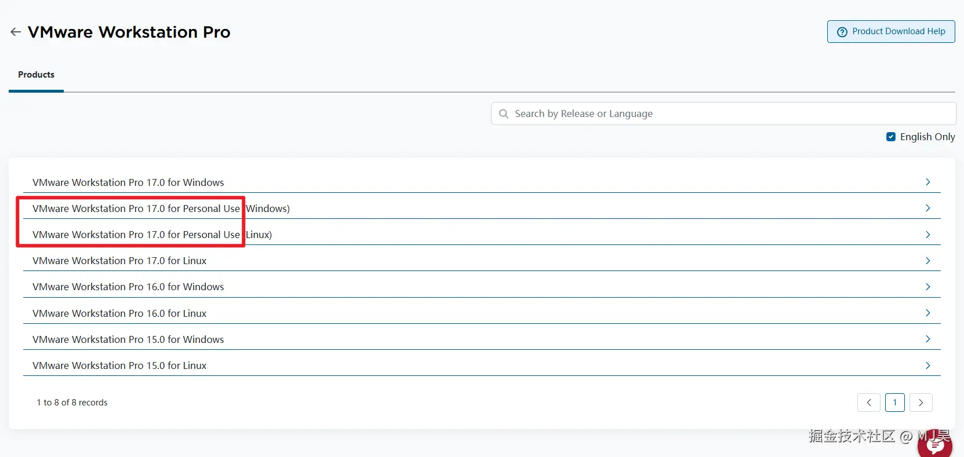Open Product Download Help
The height and width of the screenshot is (457, 964).
(x=891, y=31)
